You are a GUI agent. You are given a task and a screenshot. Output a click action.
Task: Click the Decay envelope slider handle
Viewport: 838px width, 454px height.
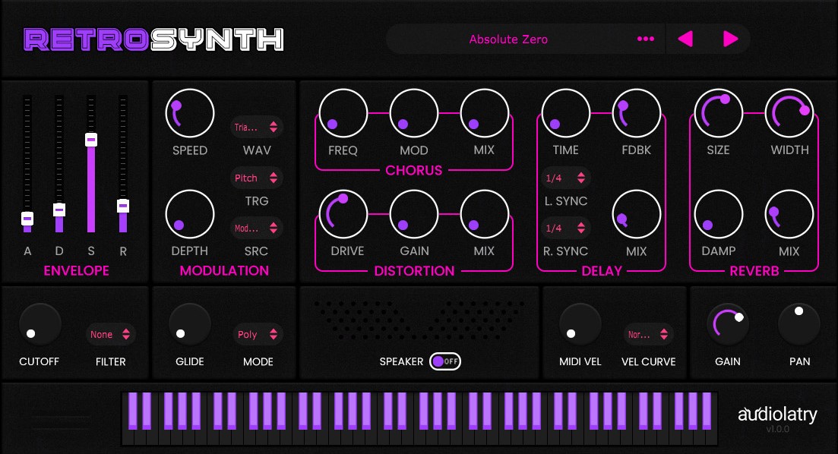coord(59,210)
